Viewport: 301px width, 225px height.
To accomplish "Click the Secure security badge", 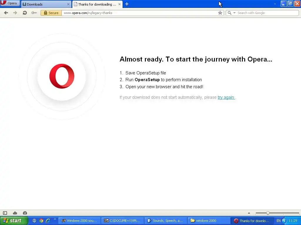I will [51, 13].
